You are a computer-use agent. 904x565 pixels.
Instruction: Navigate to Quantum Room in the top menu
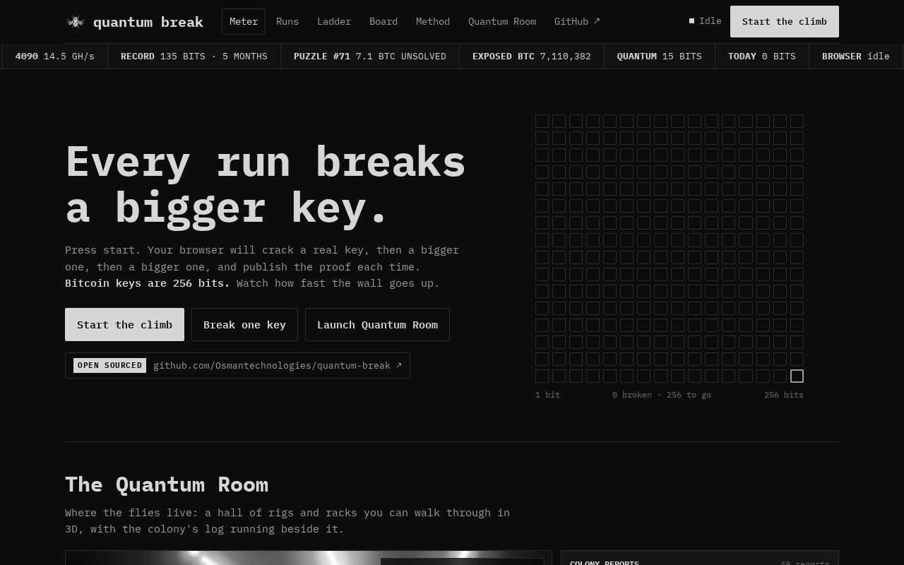502,21
